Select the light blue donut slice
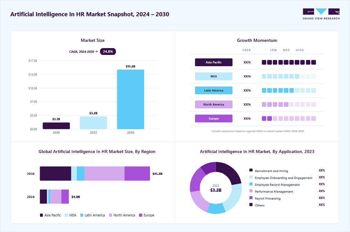The width and height of the screenshot is (350, 232). [234, 197]
